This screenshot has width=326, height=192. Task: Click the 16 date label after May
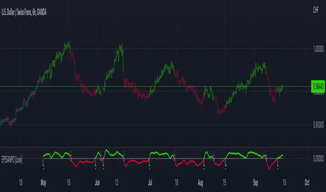pos(69,183)
